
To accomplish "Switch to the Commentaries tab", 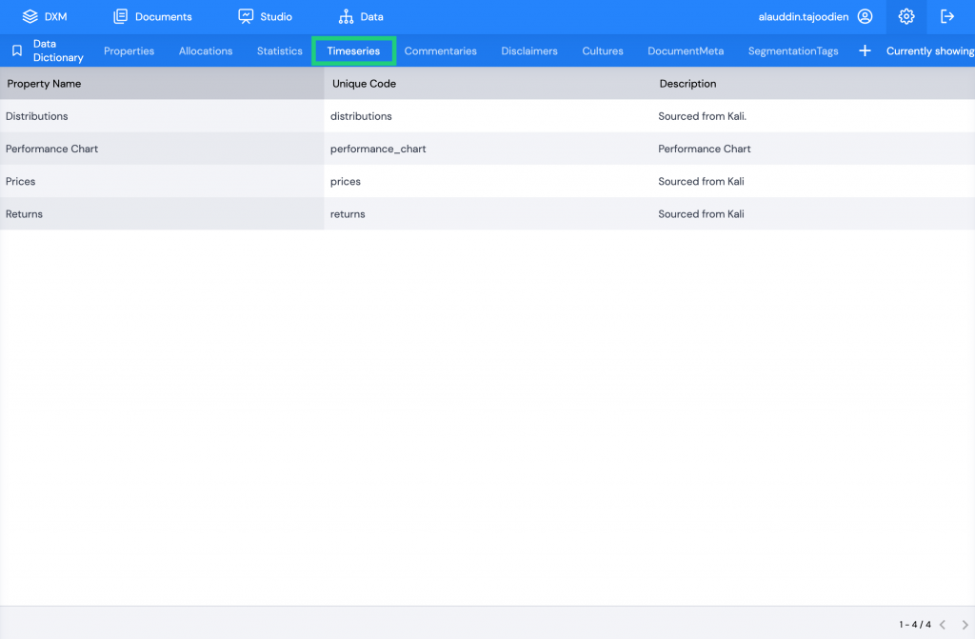I will click(x=440, y=50).
